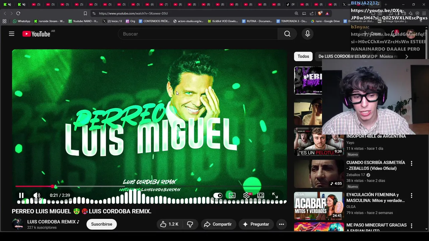The image size is (429, 241).
Task: Show more filter chips with the arrow
Action: (x=407, y=57)
